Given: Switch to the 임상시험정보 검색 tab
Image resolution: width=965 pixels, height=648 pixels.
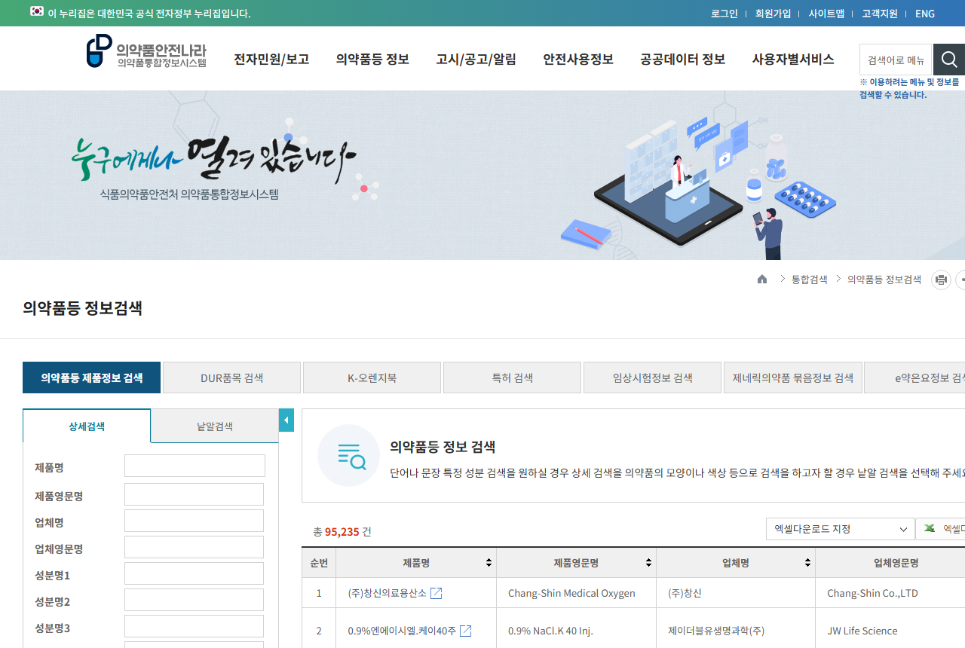Looking at the screenshot, I should [x=652, y=377].
